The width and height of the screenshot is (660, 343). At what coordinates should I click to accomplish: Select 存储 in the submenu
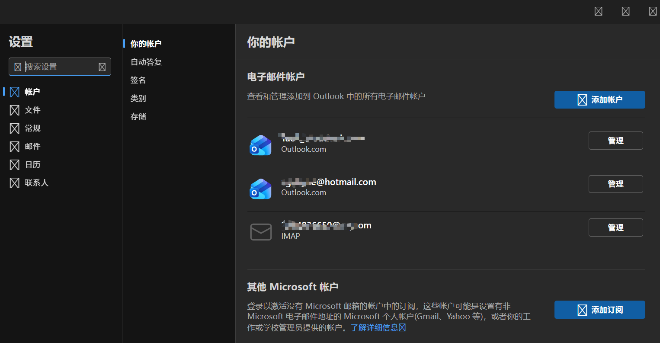(x=138, y=116)
